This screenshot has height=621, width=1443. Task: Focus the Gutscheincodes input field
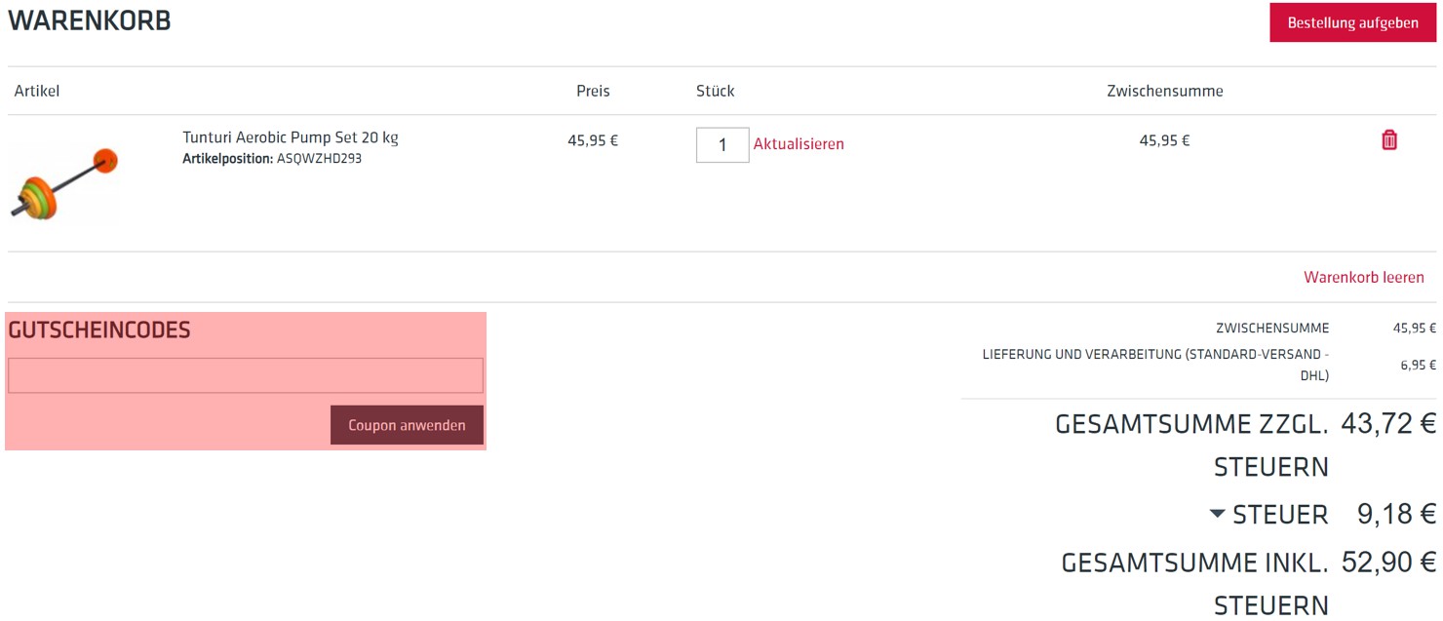click(x=245, y=375)
